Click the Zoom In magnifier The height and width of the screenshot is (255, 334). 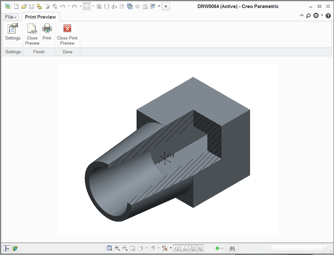pyautogui.click(x=117, y=248)
